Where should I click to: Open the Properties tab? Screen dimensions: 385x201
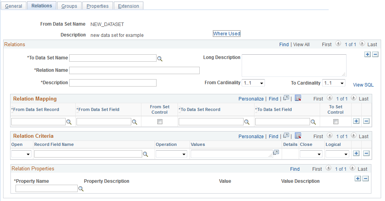coord(98,6)
